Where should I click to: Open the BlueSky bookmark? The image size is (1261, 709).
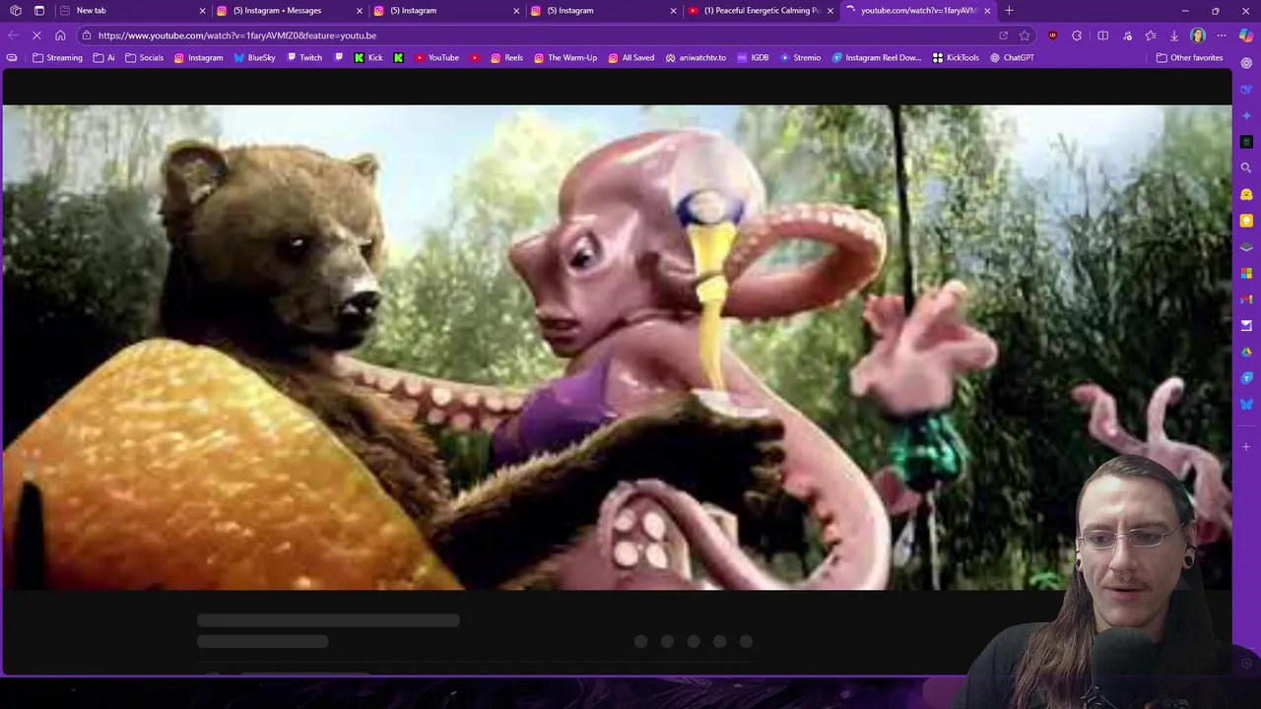254,57
